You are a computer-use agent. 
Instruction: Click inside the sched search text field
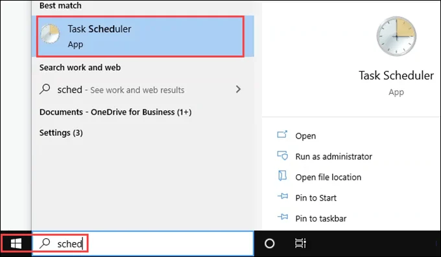point(143,243)
